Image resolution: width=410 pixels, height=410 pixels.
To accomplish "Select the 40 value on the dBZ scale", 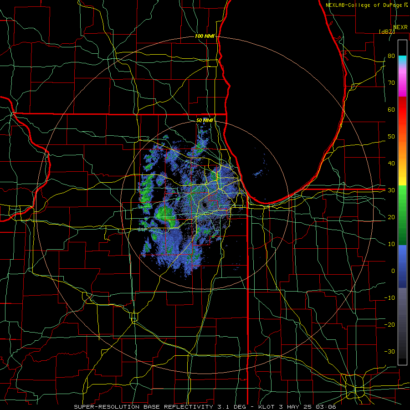I will (391, 164).
